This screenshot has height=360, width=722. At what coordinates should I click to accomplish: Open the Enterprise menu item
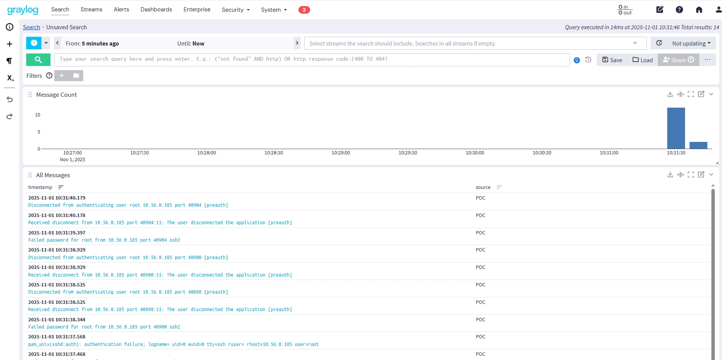tap(197, 9)
